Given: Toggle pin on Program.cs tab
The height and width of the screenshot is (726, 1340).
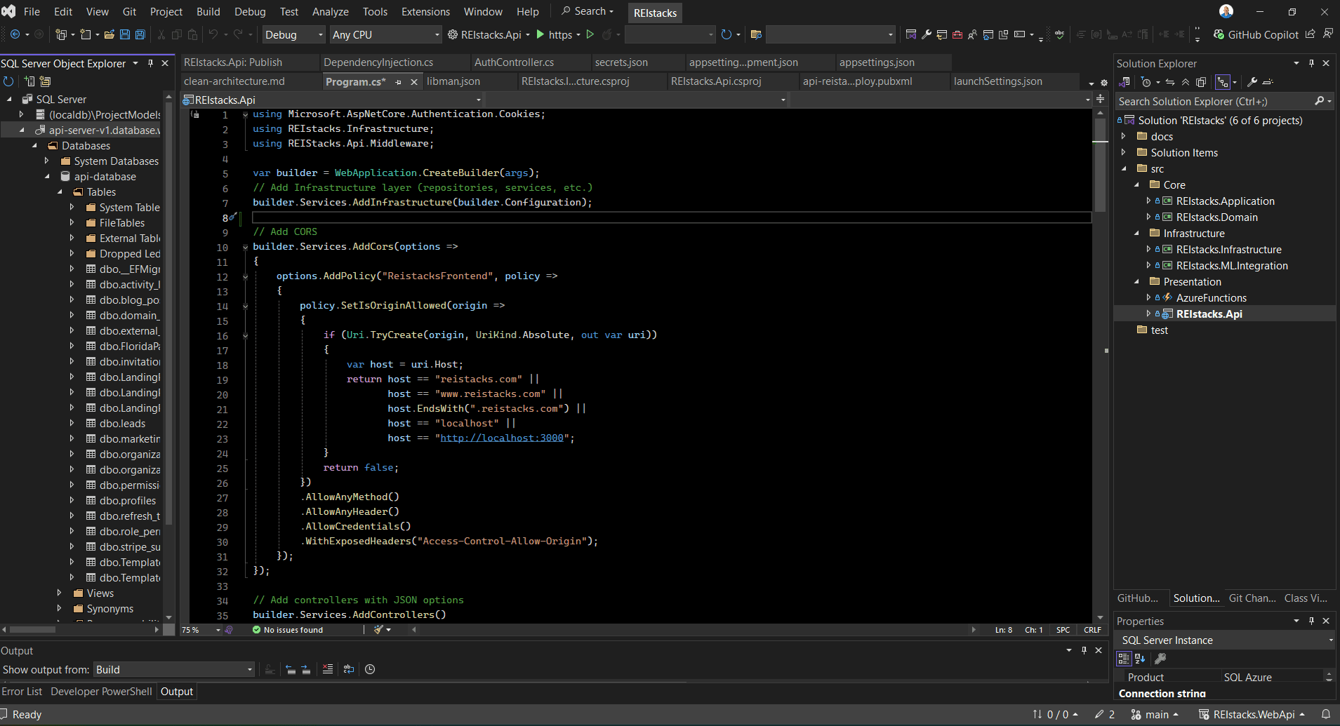Looking at the screenshot, I should pos(398,82).
